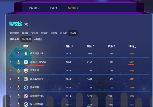Click the 武汉科技大学 school logo
The image size is (153, 107).
(26, 53)
